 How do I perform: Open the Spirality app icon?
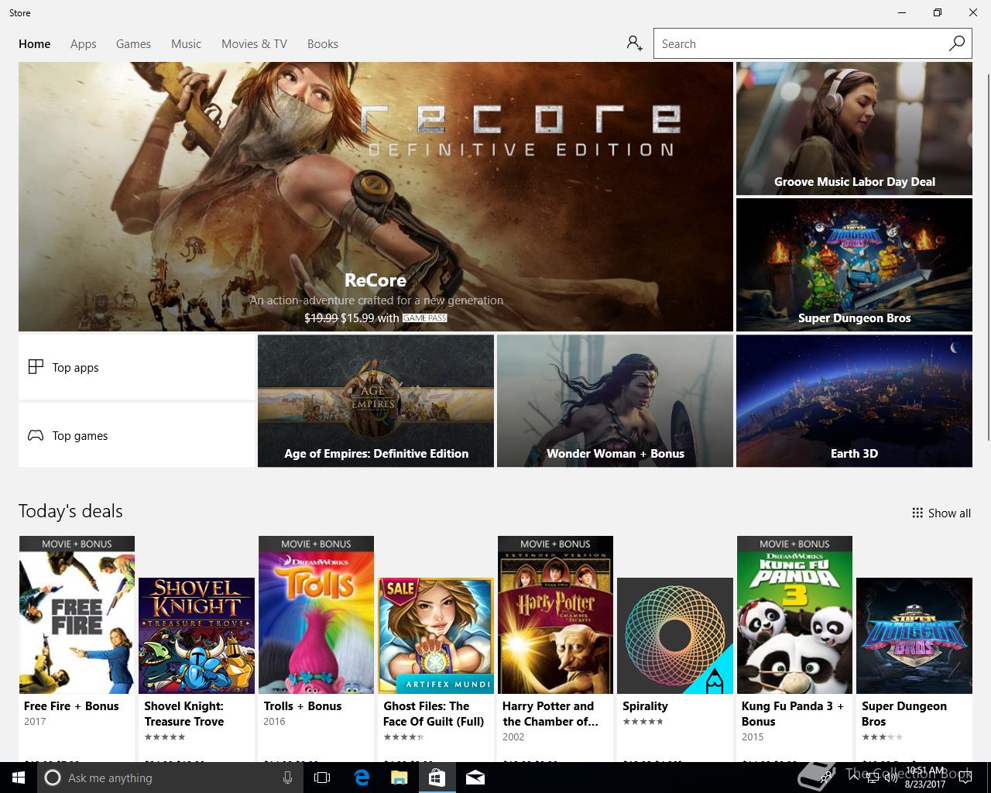pyautogui.click(x=675, y=636)
